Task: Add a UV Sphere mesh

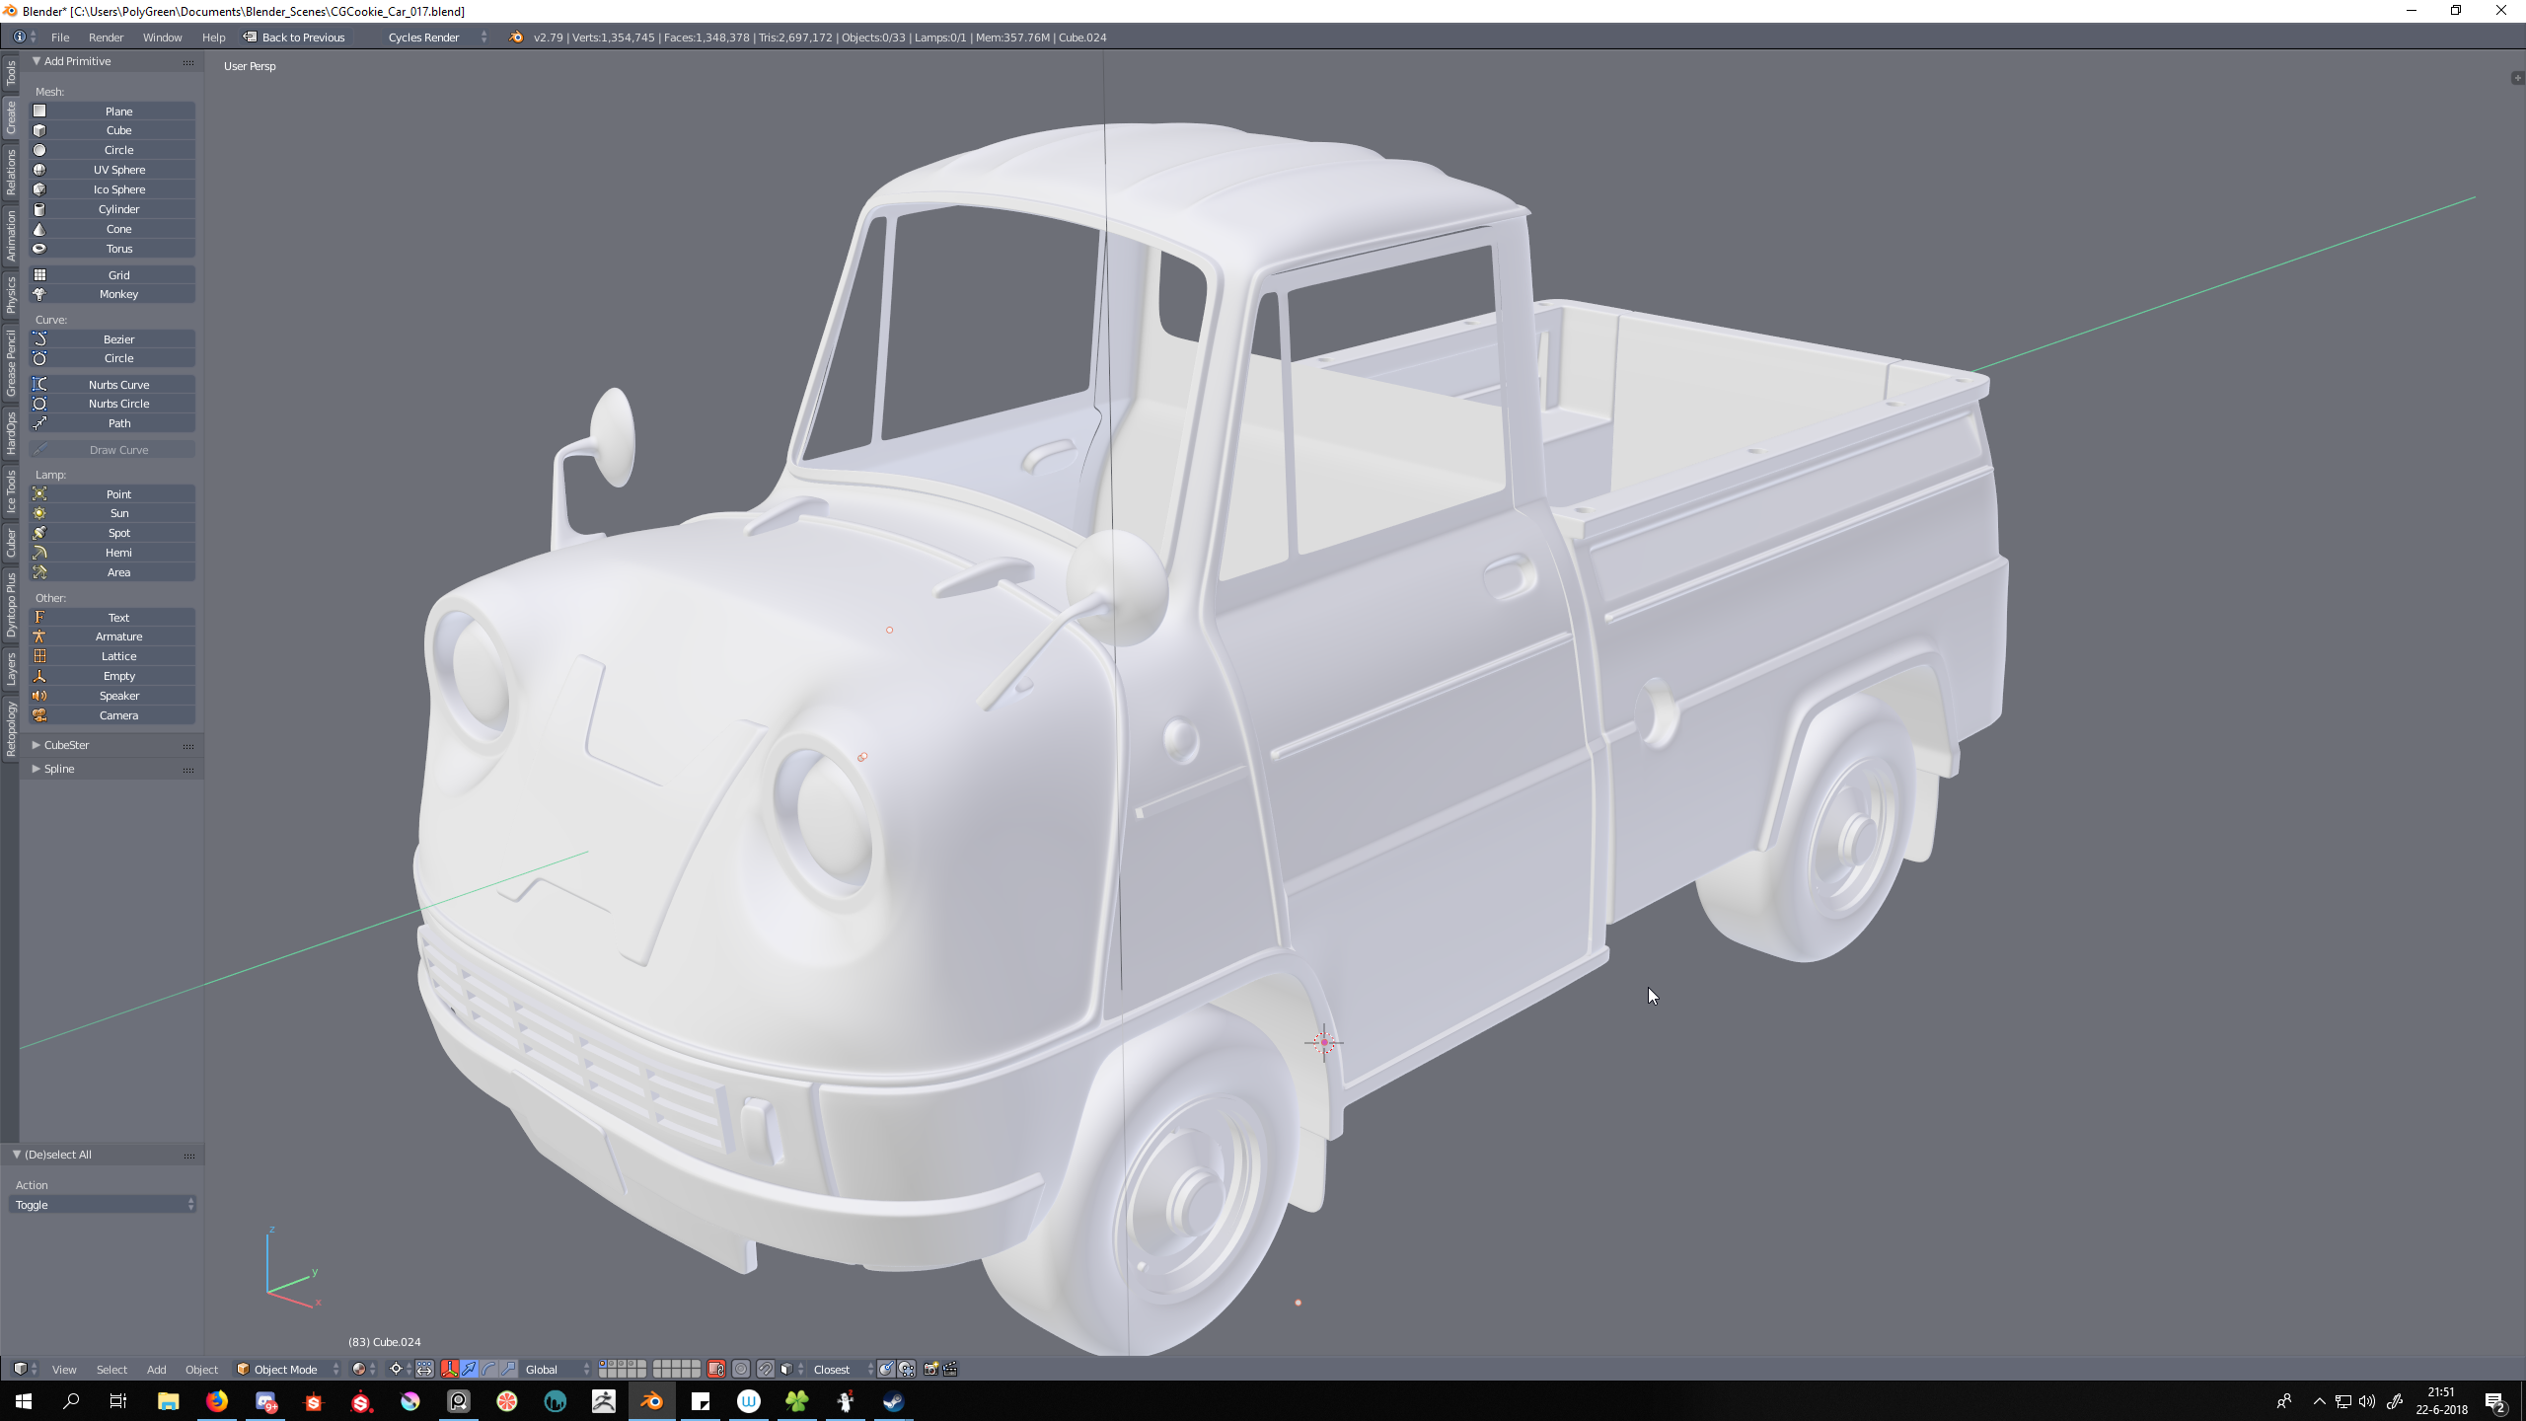Action: (x=118, y=170)
